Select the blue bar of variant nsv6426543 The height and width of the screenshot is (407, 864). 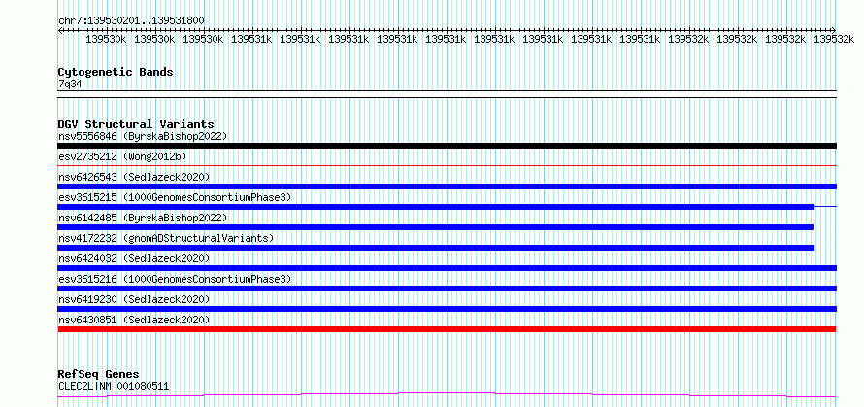pos(447,187)
